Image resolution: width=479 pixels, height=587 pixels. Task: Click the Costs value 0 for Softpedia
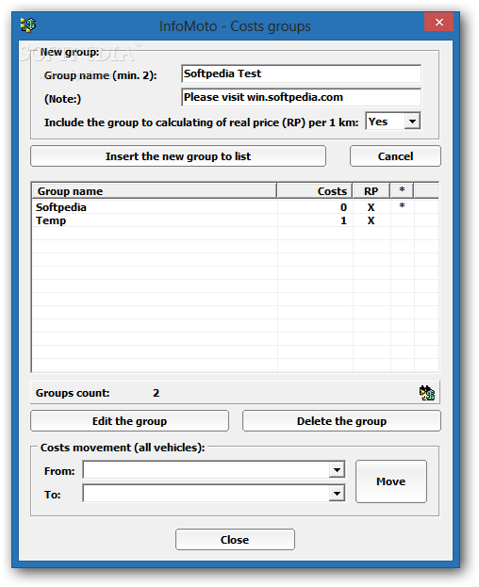tap(343, 207)
